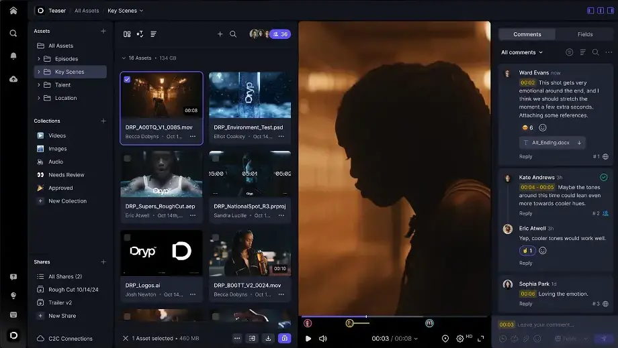Viewport: 618px width, 348px height.
Task: Open the cloud upload icon in sidebar
Action: point(13,79)
